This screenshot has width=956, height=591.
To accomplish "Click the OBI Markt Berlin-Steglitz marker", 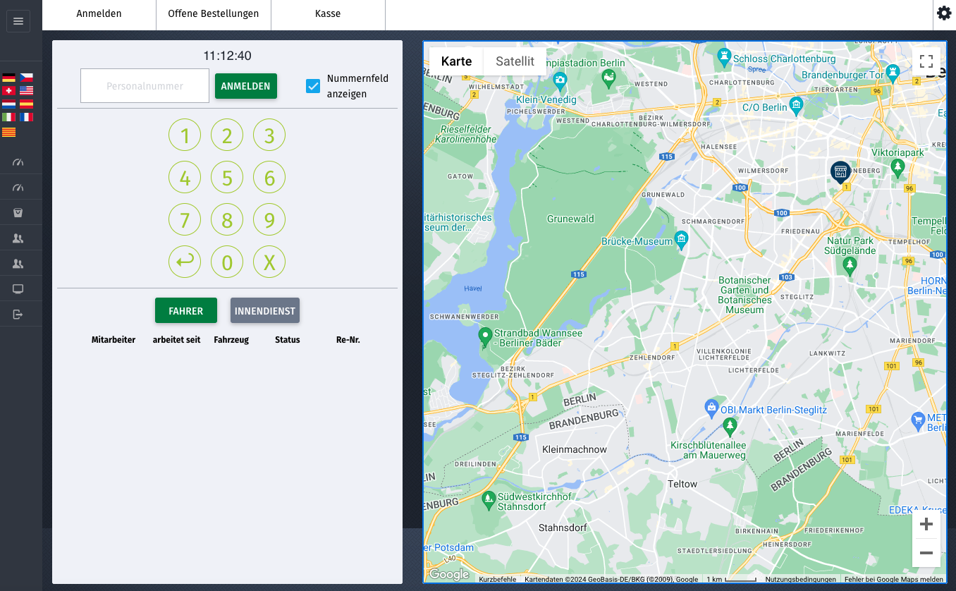I will pyautogui.click(x=712, y=408).
